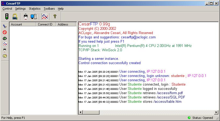Click the green status indicator light
This screenshot has height=121, width=220.
click(x=189, y=118)
